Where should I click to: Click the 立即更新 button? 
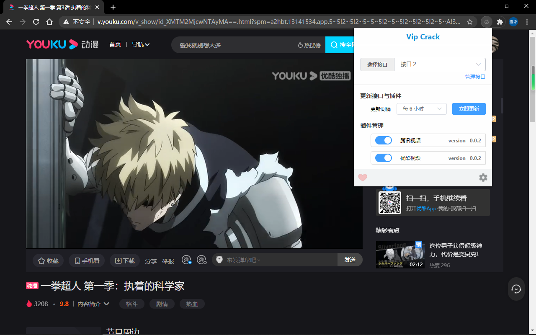pyautogui.click(x=469, y=109)
